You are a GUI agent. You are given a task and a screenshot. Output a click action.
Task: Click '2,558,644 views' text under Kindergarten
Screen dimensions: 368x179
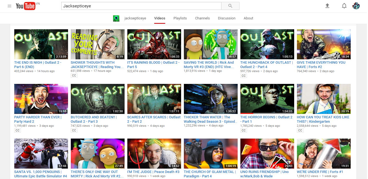[308, 126]
